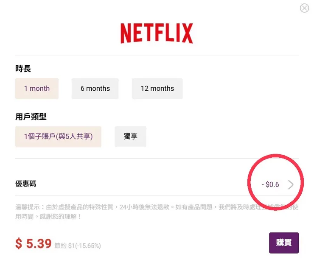314x265 pixels.
Task: Click the -$0.6 coupon discount value
Action: [x=270, y=184]
